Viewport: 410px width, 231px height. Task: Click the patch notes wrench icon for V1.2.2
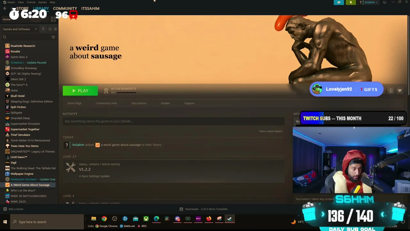click(70, 167)
